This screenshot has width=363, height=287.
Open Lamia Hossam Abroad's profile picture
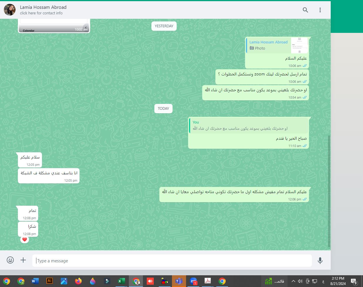[10, 10]
